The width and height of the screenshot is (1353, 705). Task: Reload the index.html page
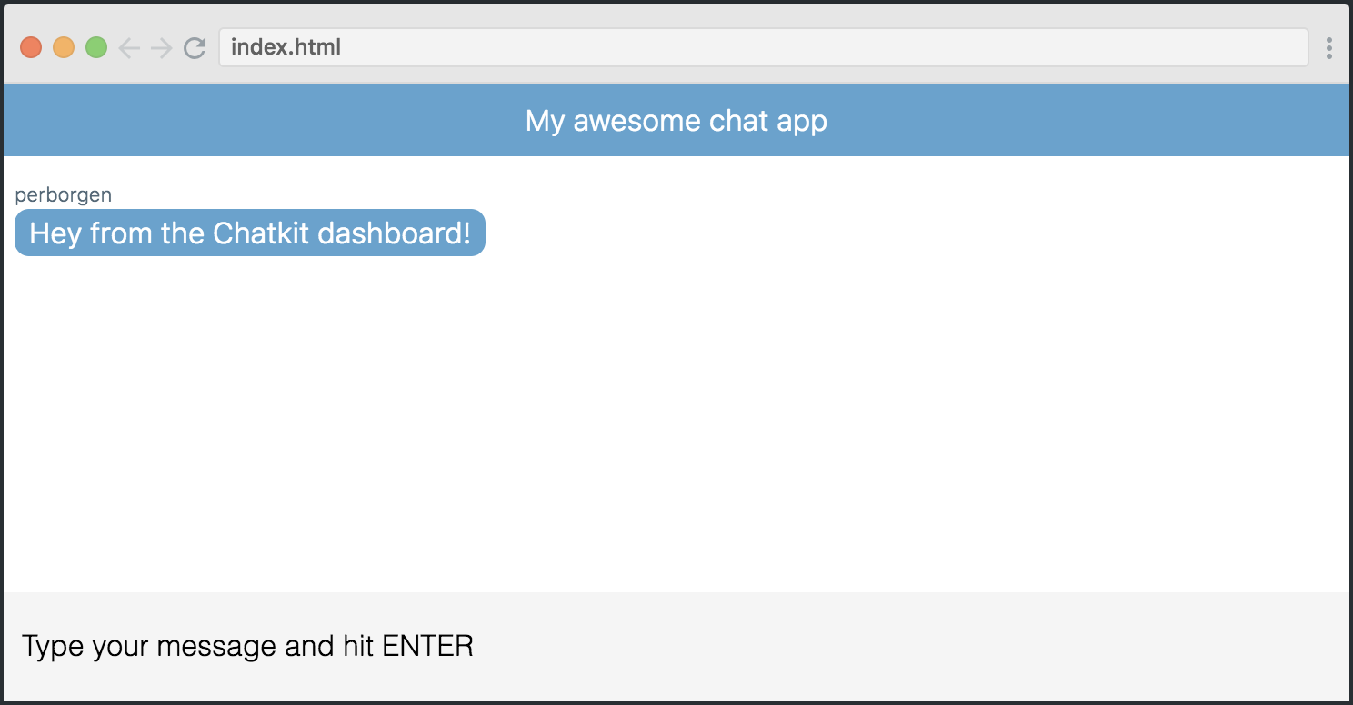click(x=195, y=47)
